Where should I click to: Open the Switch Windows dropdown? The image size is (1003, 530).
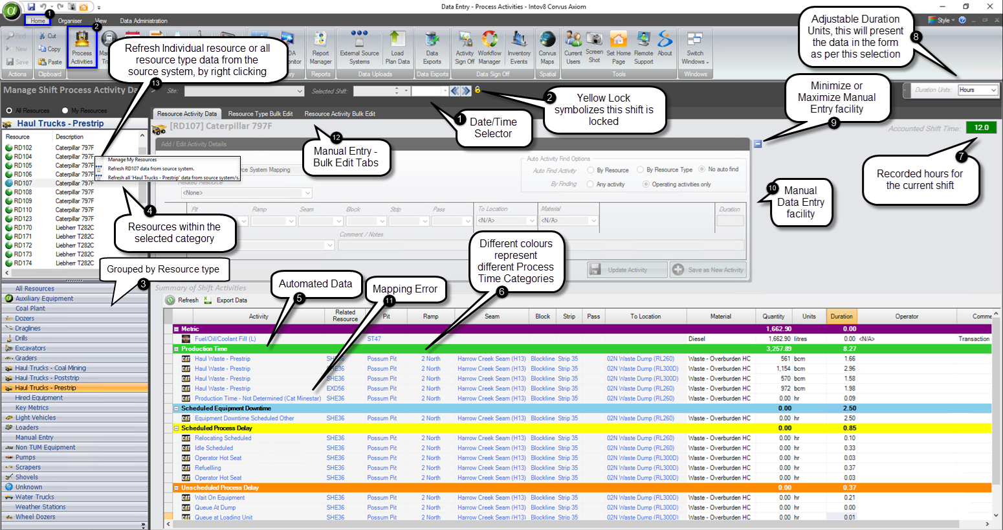pyautogui.click(x=695, y=47)
